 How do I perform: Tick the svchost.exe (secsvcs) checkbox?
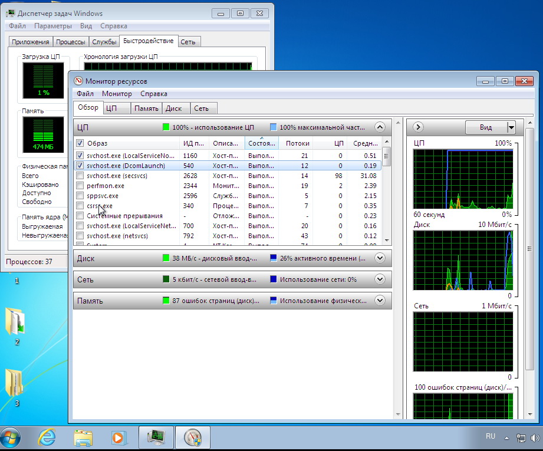(x=80, y=176)
